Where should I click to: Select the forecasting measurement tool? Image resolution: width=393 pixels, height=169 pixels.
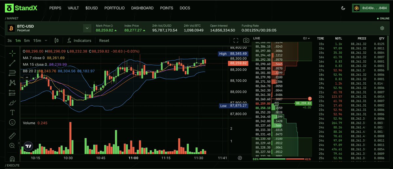12,93
